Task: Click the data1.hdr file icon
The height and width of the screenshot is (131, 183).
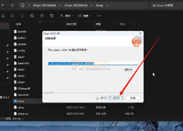Action: (15, 63)
